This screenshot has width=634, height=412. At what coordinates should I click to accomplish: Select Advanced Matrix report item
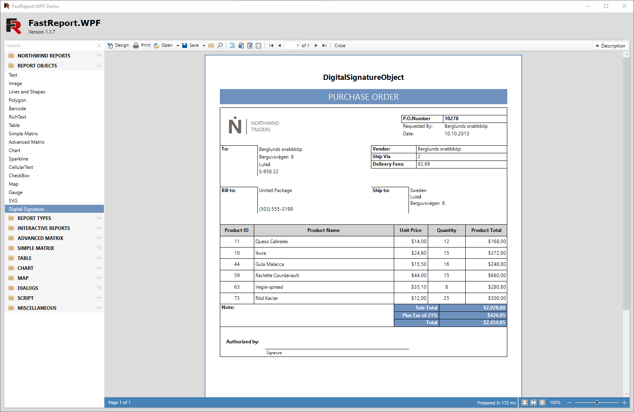click(x=27, y=142)
